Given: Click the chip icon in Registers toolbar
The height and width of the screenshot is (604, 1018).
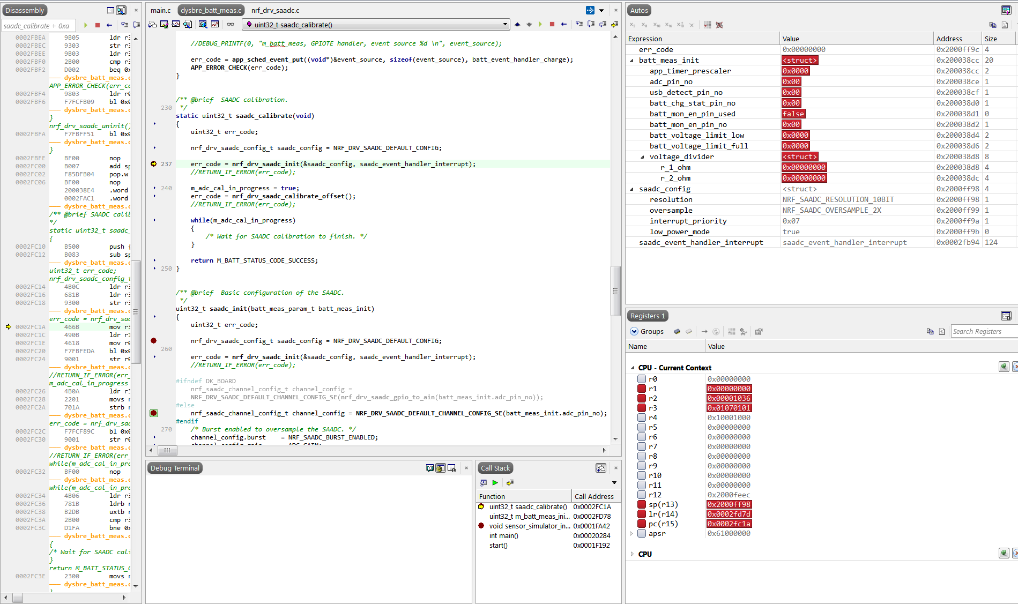Looking at the screenshot, I should click(677, 332).
